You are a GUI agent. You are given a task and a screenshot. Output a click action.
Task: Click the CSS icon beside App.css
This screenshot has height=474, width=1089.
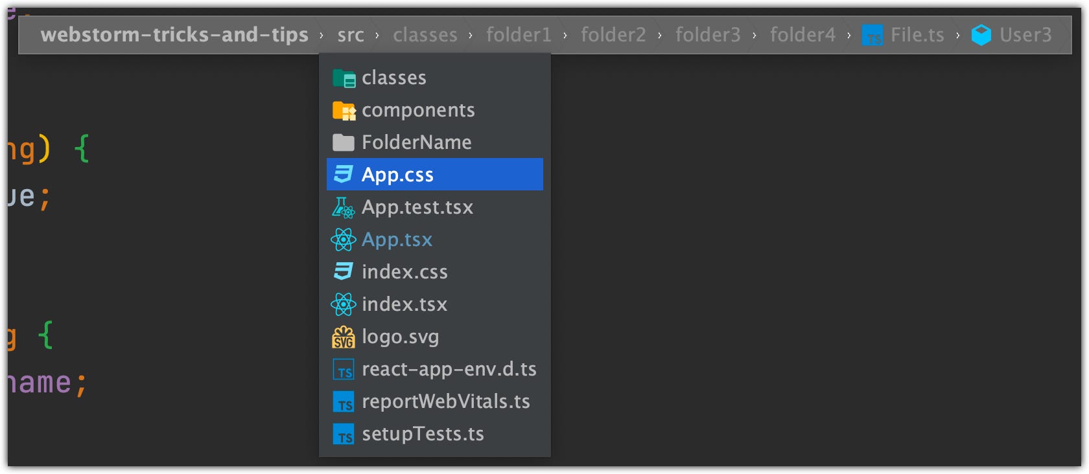344,174
